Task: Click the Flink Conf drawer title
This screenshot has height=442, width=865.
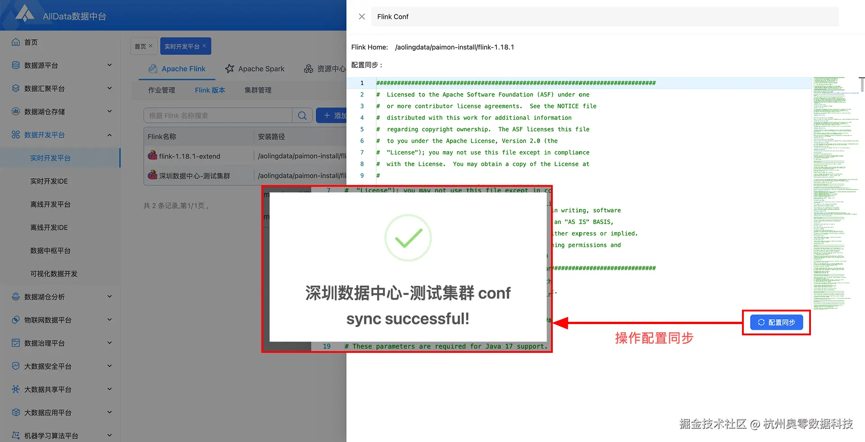Action: (393, 17)
